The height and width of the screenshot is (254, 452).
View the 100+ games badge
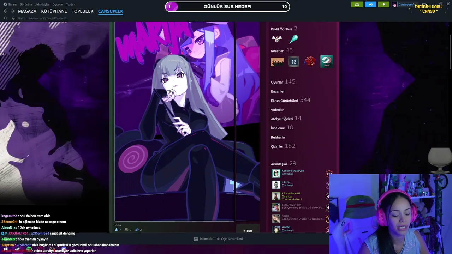coord(277,62)
